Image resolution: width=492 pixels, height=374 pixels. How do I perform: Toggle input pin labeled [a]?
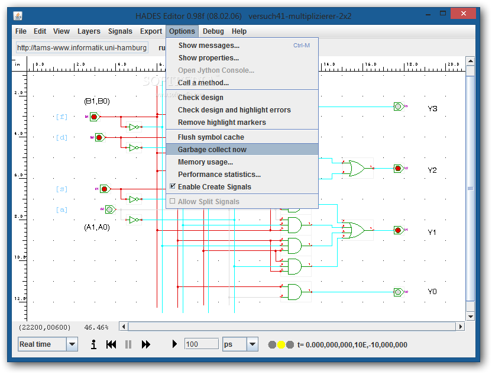[110, 209]
